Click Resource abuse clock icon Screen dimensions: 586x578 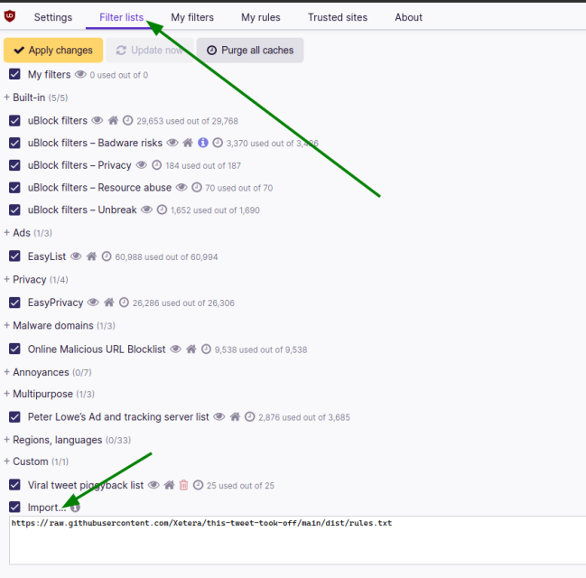[197, 187]
